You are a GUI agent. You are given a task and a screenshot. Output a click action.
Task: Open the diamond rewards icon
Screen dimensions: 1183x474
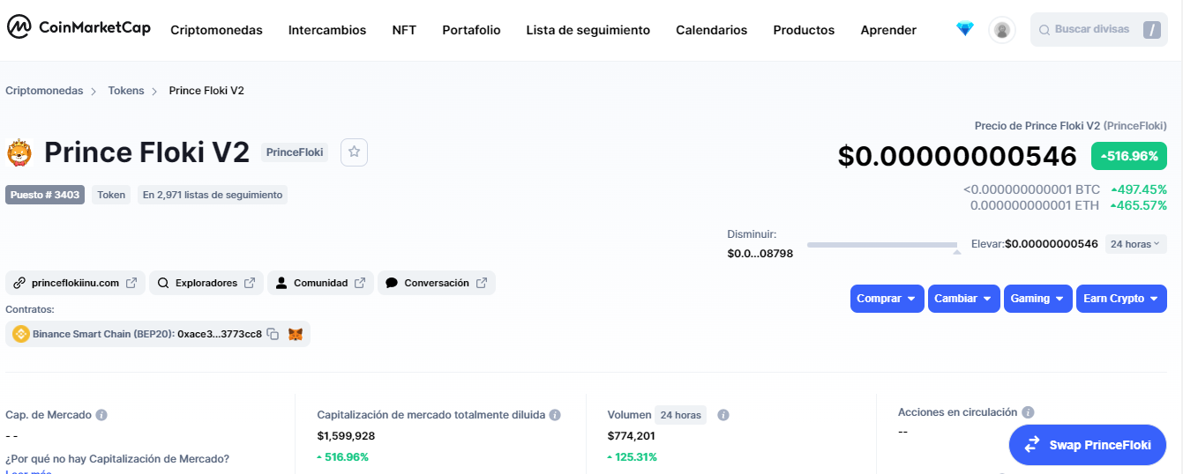click(964, 29)
